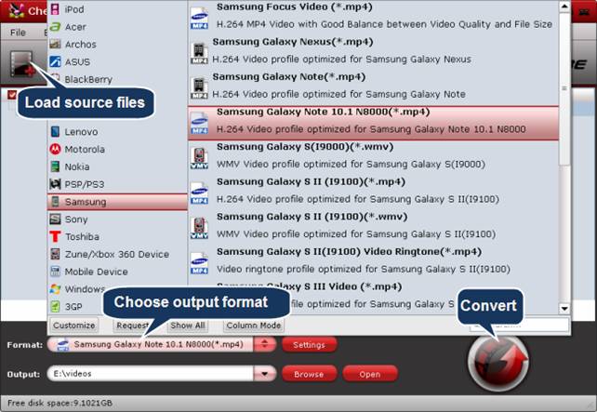597x412 pixels.
Task: Choose Samsung Galaxy S(I9000)(*.wmv) title
Action: tap(305, 147)
